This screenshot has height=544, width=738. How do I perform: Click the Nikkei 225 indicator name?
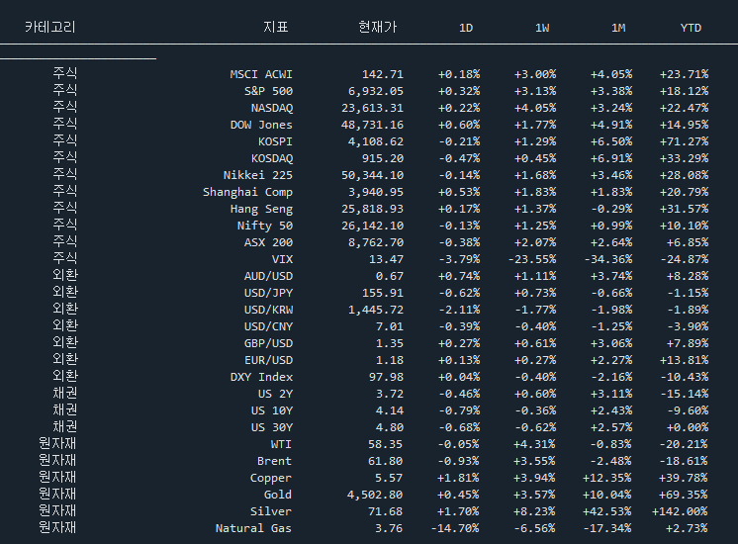point(257,175)
